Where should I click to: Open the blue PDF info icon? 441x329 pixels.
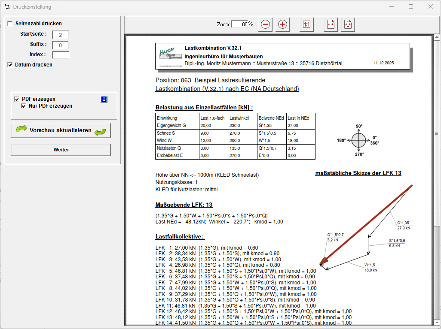click(104, 100)
